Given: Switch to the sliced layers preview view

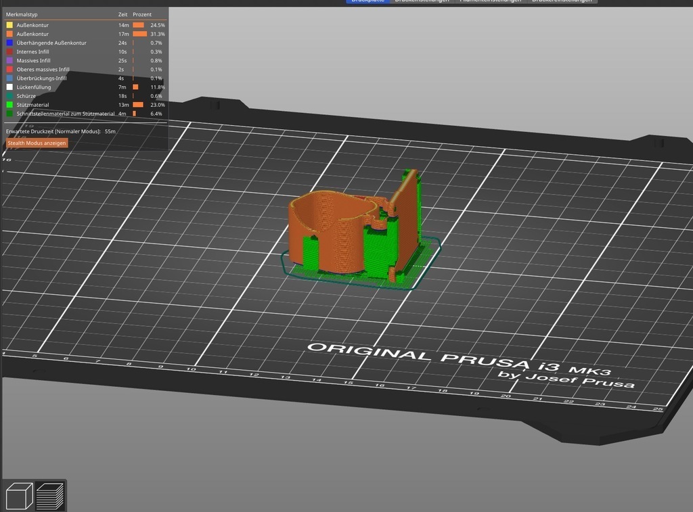Looking at the screenshot, I should tap(49, 496).
